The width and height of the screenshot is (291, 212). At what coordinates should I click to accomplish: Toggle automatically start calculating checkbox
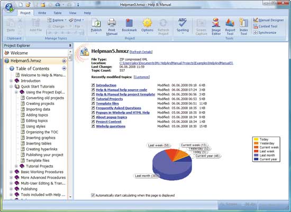(93, 195)
